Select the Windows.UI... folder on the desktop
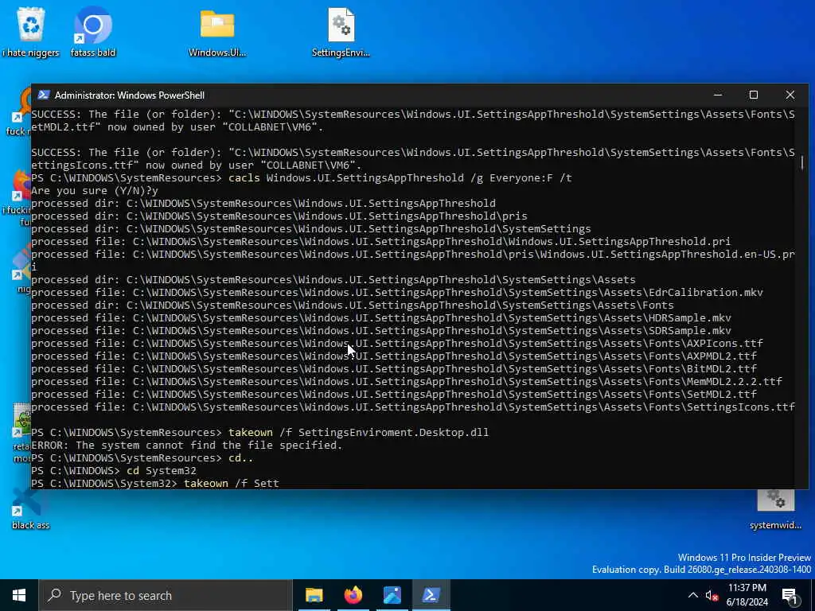 coord(217,31)
